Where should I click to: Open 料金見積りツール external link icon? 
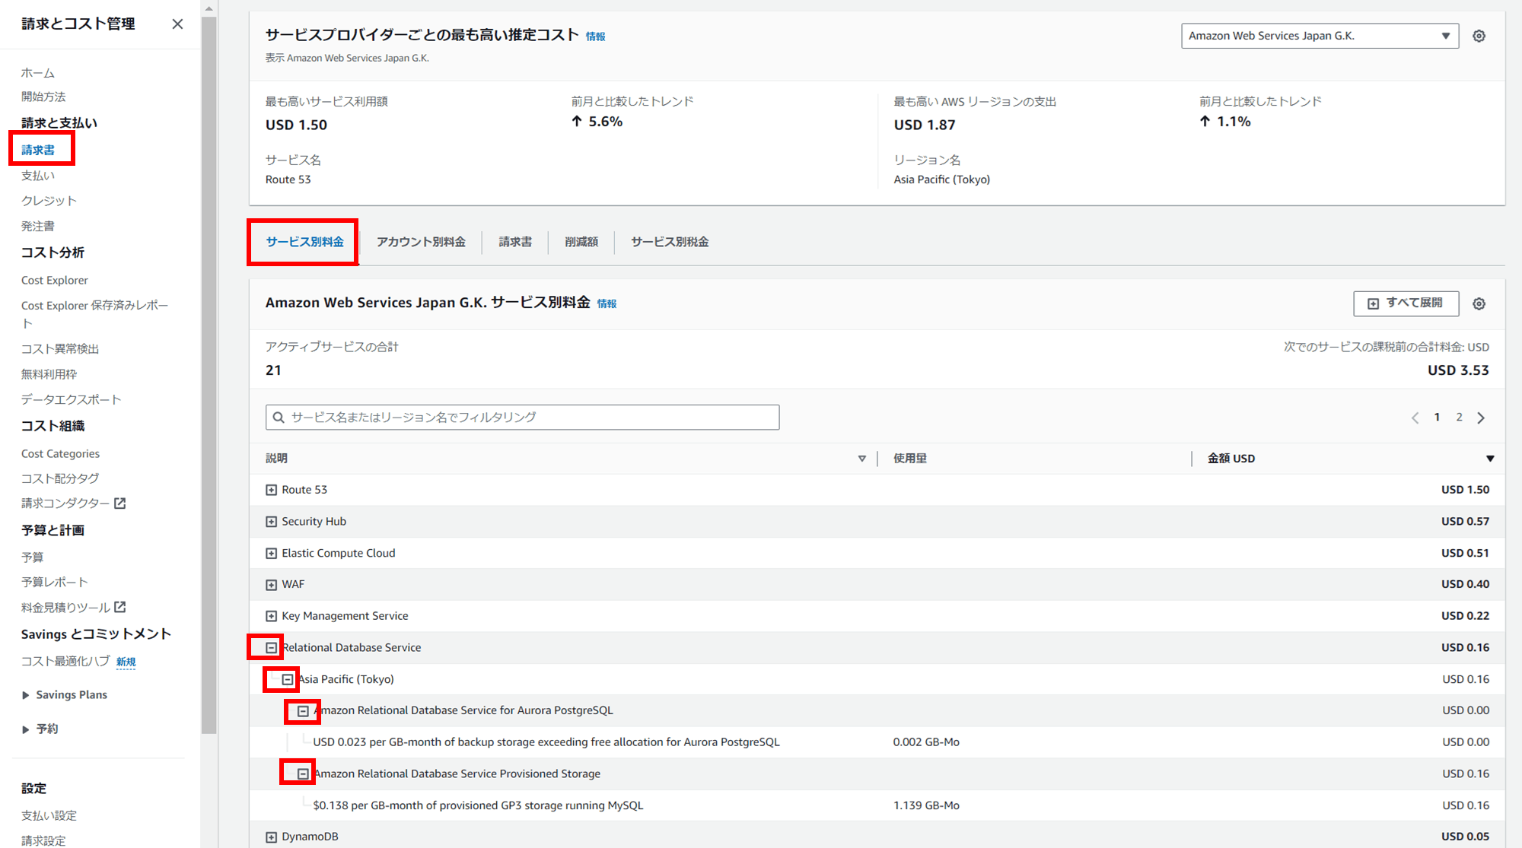[119, 607]
